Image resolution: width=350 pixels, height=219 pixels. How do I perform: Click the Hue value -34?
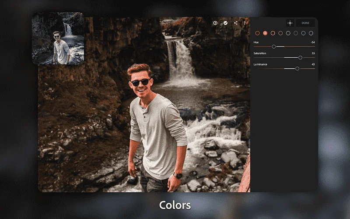point(313,42)
